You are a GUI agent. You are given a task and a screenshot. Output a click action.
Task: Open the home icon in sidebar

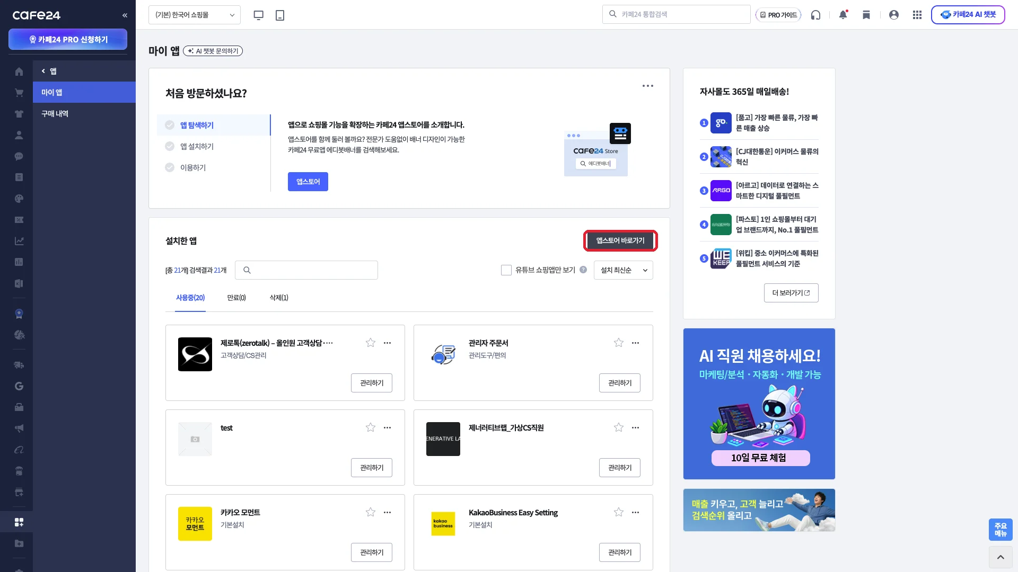click(x=19, y=71)
